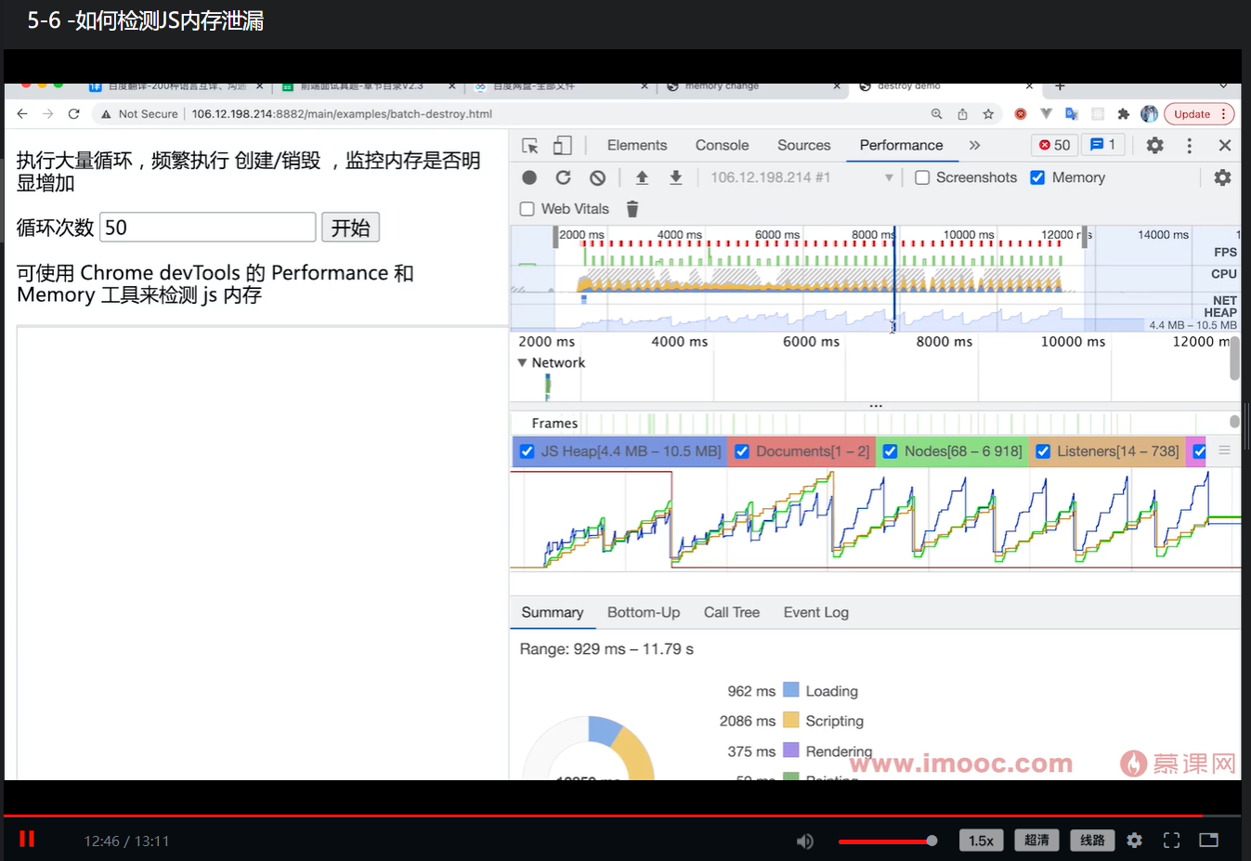The width and height of the screenshot is (1251, 861).
Task: Load a profile with the upload arrow icon
Action: tap(642, 177)
